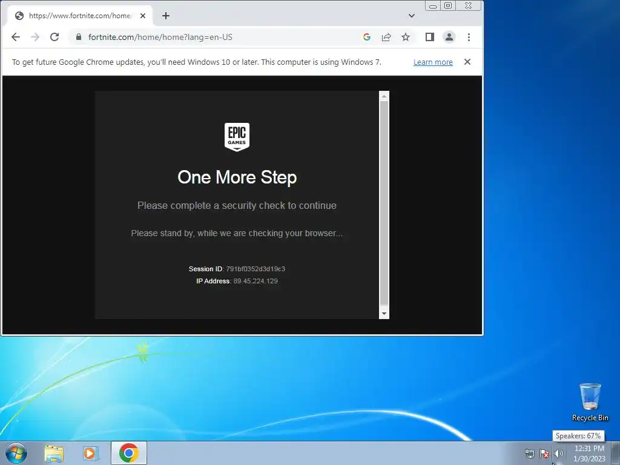Open Chrome three-dot menu
Image resolution: width=620 pixels, height=465 pixels.
(x=469, y=37)
